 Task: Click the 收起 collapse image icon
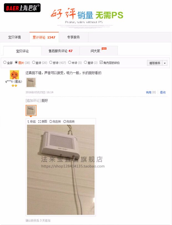tap(31, 122)
